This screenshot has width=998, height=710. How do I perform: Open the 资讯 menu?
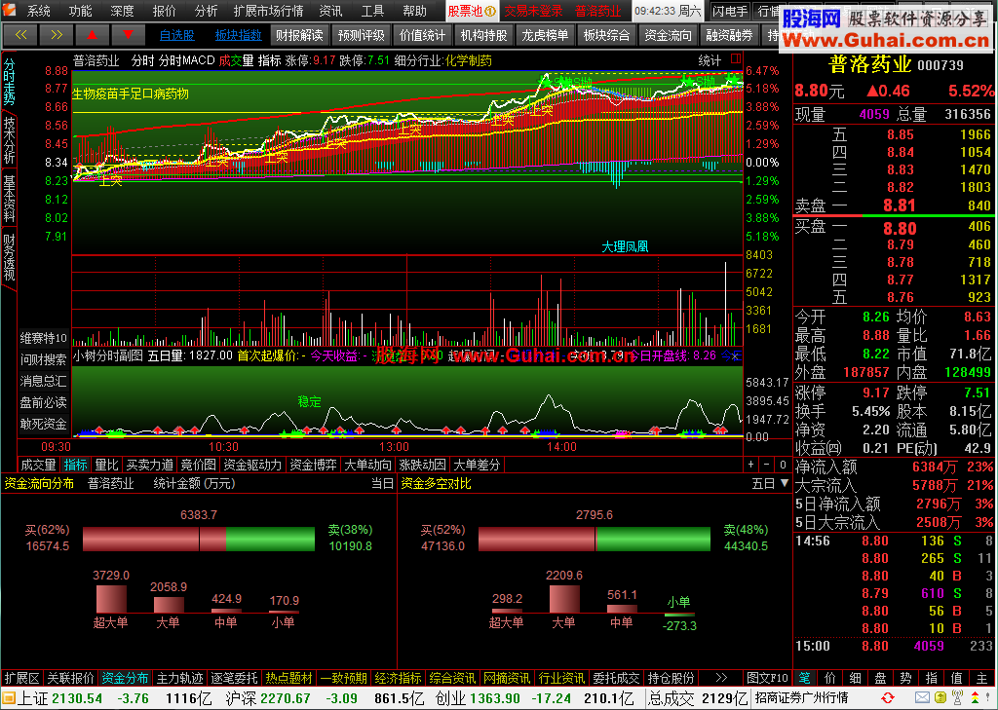330,12
